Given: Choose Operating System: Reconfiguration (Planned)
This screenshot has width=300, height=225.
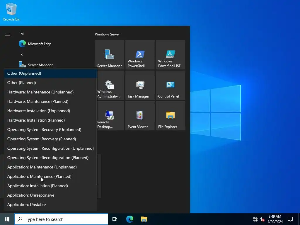Looking at the screenshot, I should tap(50, 158).
